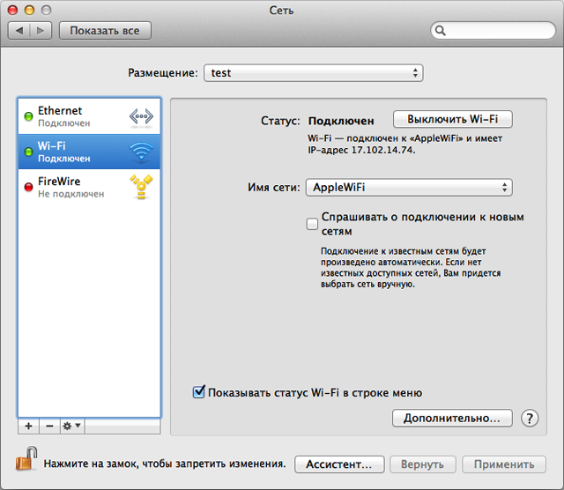Click the yellow FireWire icon in sidebar
564x490 pixels.
pyautogui.click(x=141, y=186)
